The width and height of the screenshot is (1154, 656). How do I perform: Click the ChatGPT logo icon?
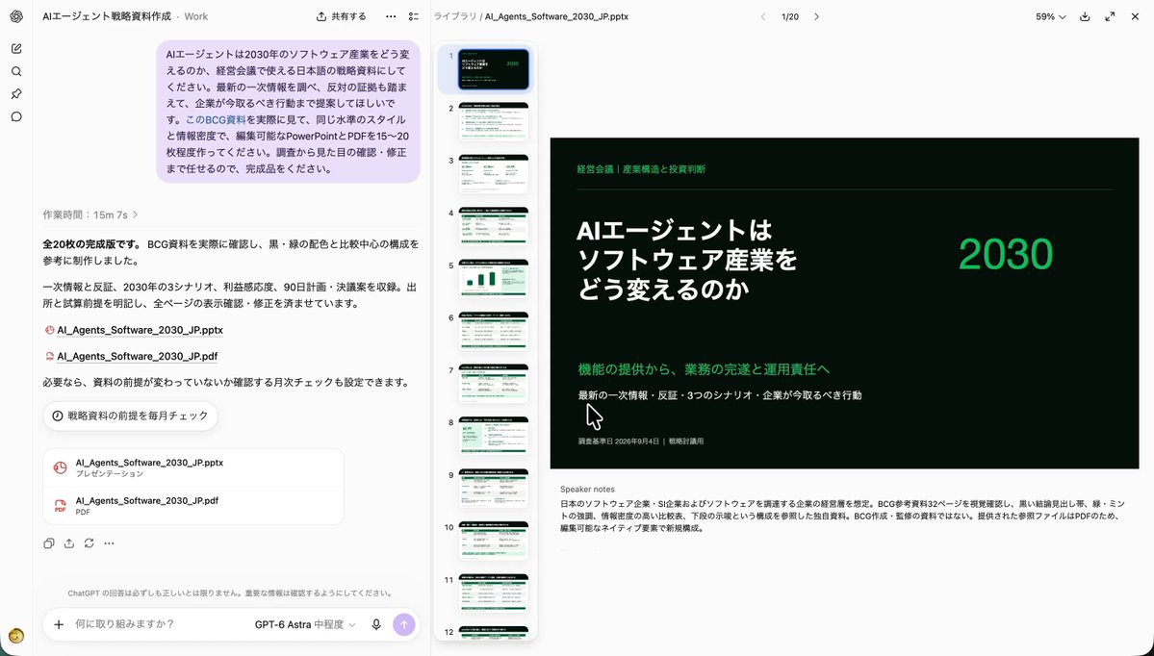(16, 17)
